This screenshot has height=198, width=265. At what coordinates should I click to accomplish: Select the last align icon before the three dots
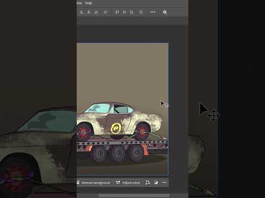click(141, 12)
